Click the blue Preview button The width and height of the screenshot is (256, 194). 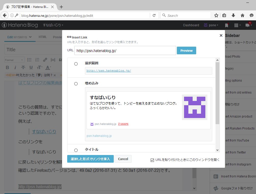click(187, 50)
